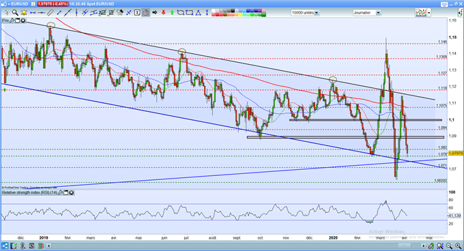Pick the white color swatch
Screen dimensions: 464x251
(214, 11)
